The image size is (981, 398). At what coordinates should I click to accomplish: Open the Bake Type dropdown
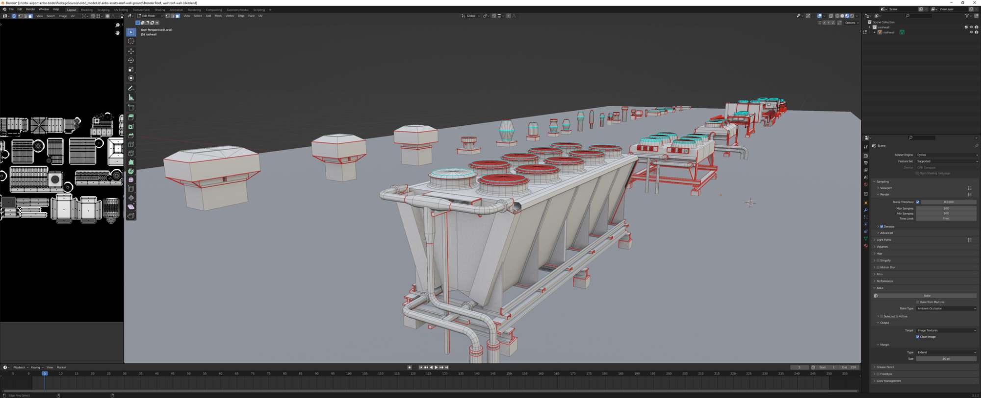947,308
